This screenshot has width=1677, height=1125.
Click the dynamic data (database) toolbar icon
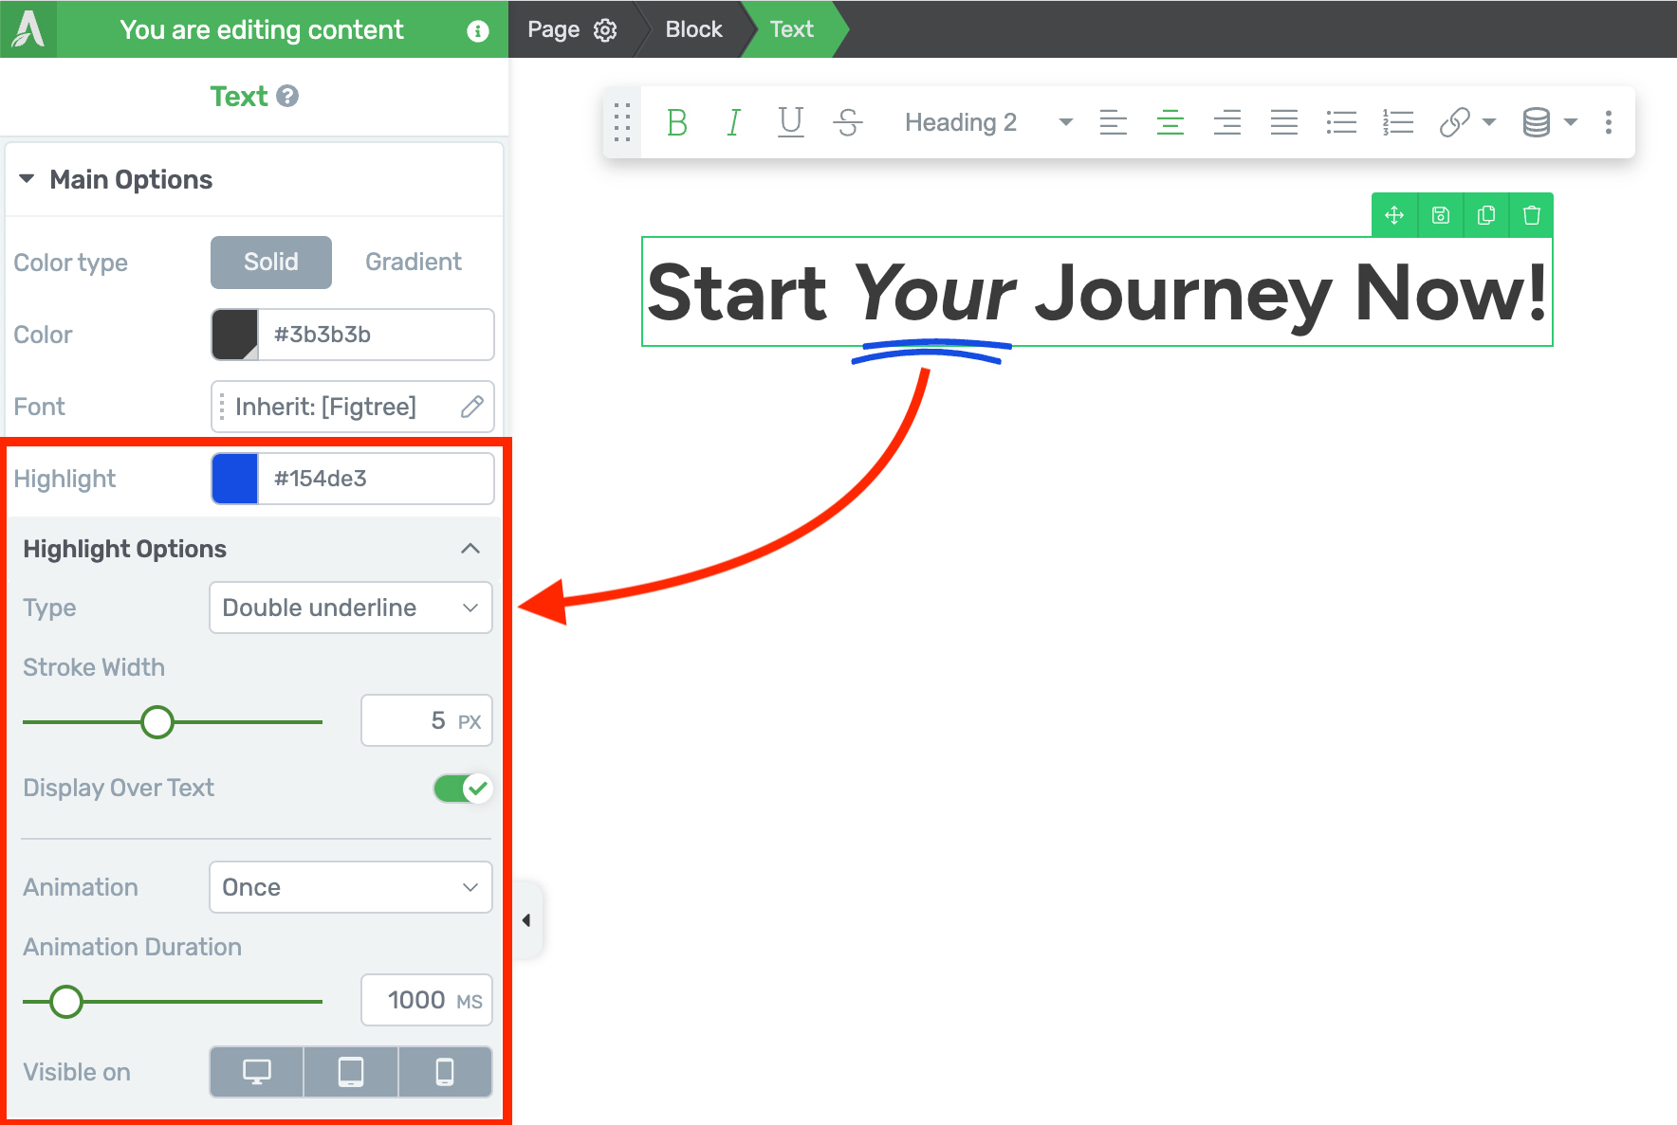pyautogui.click(x=1535, y=121)
